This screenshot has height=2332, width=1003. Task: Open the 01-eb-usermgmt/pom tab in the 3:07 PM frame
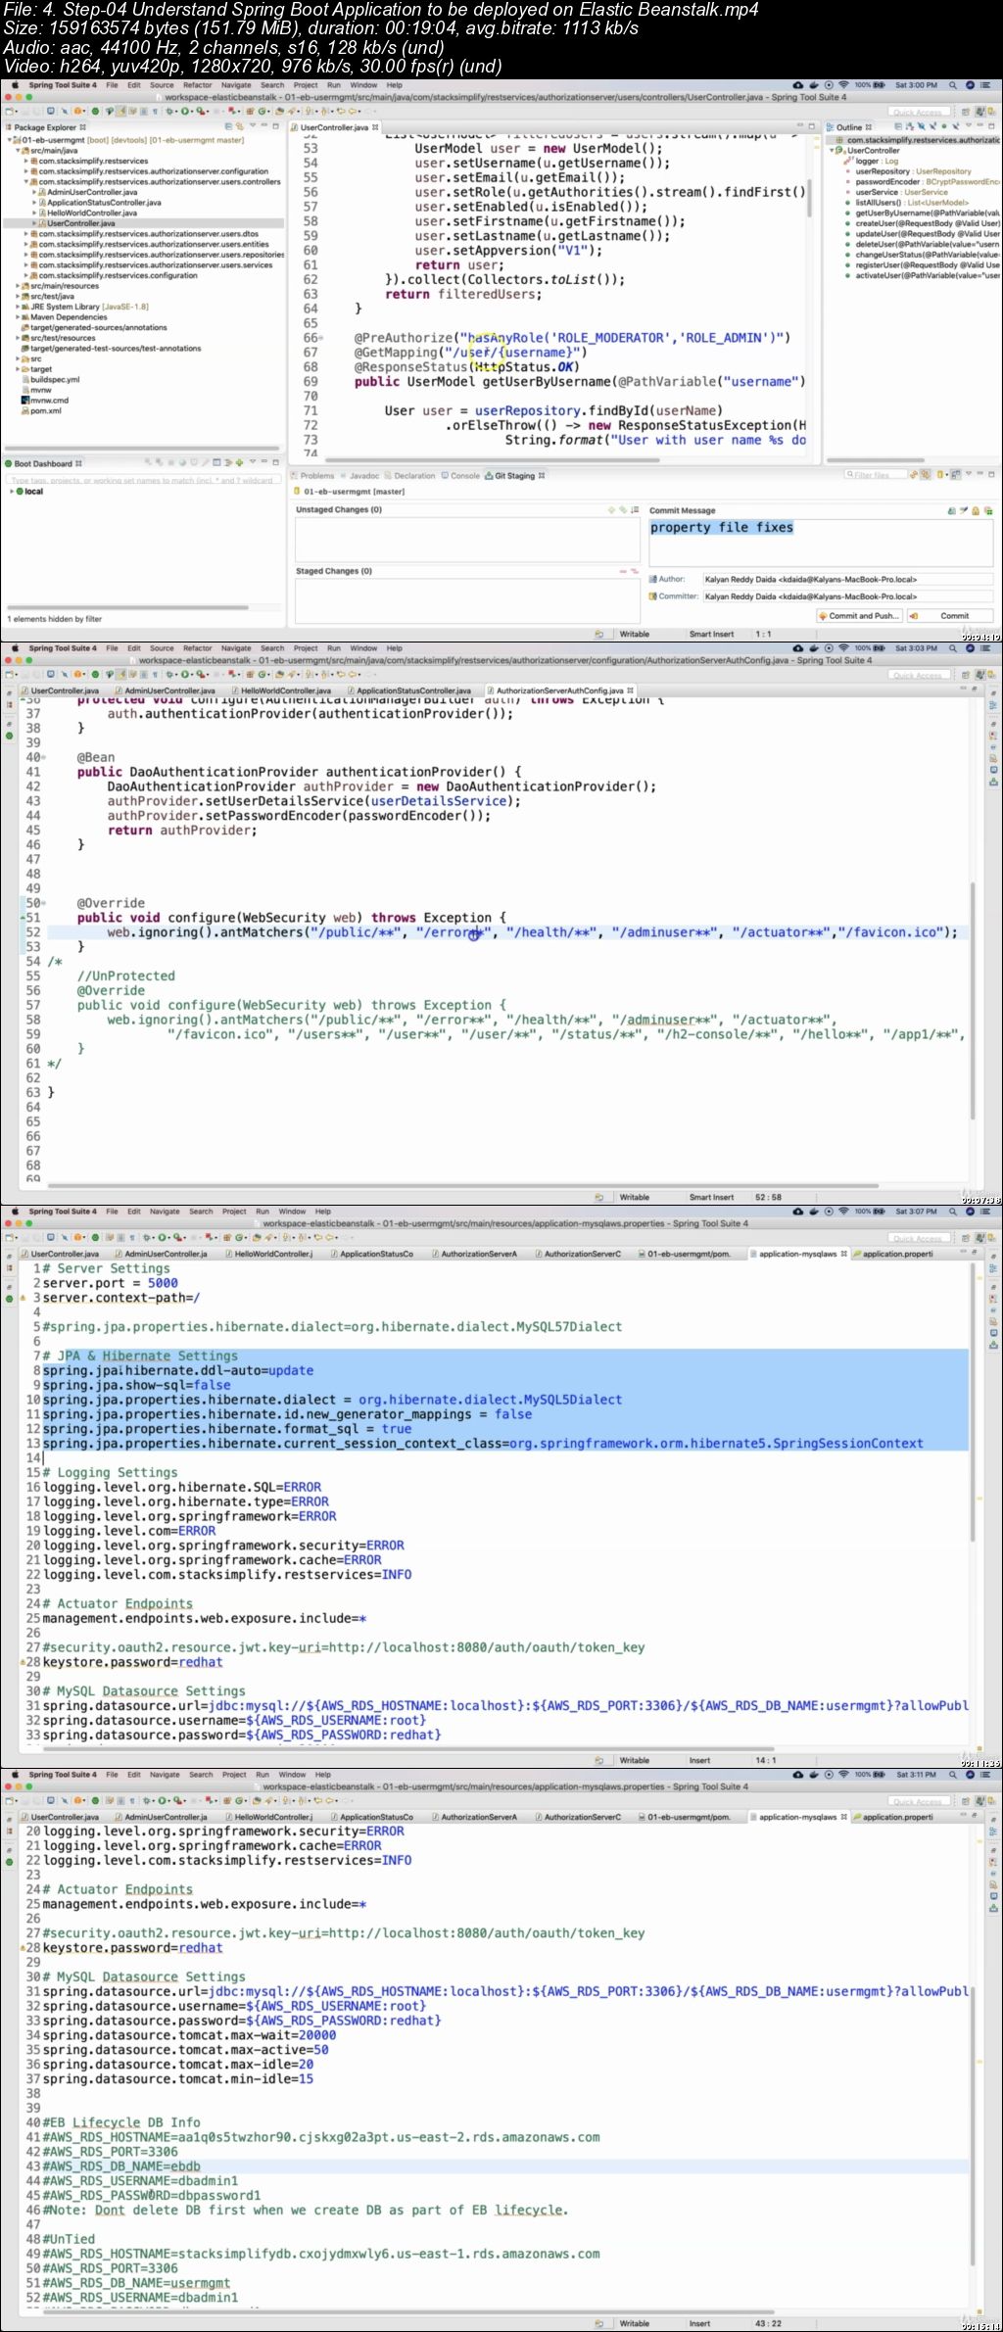point(683,1254)
